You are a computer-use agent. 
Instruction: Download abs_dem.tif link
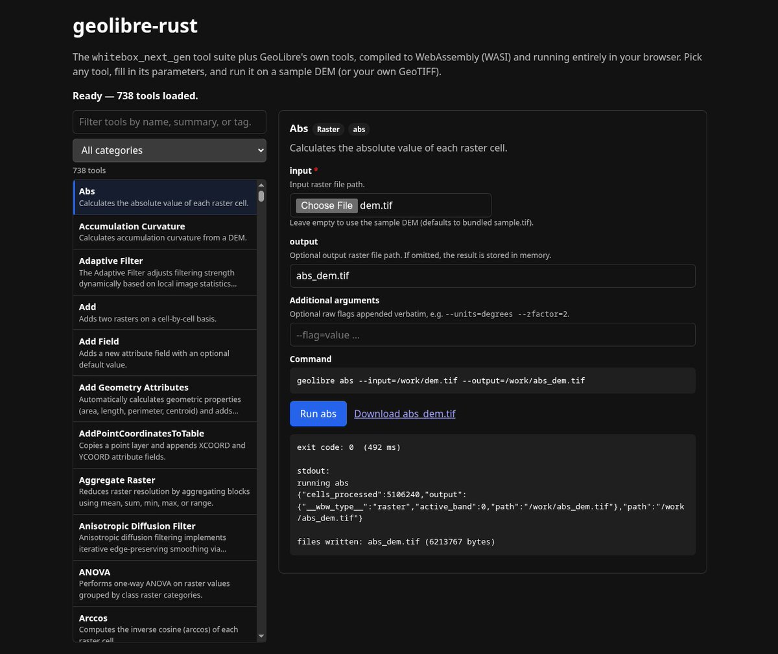(405, 414)
